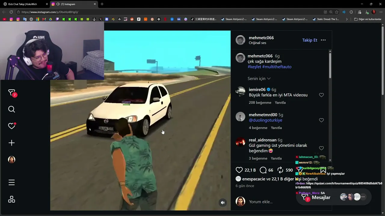Repost the video with the repost arrows icon
Viewport: 385px width, 216px height.
[280, 170]
